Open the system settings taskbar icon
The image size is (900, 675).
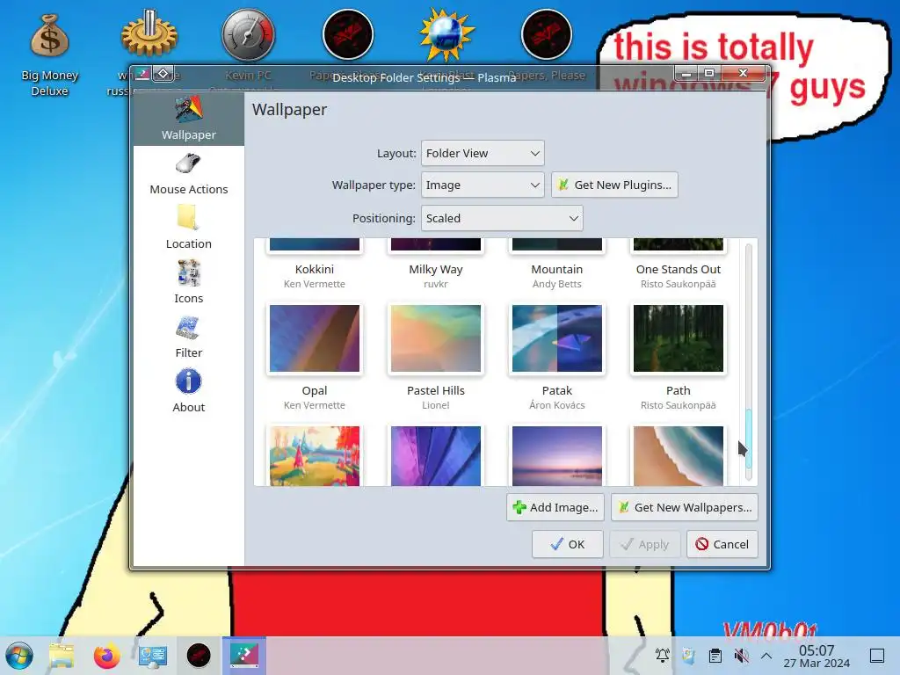tap(153, 656)
